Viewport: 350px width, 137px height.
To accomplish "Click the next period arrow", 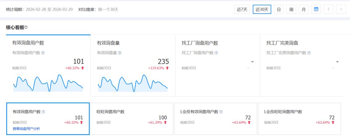I will click(x=341, y=9).
